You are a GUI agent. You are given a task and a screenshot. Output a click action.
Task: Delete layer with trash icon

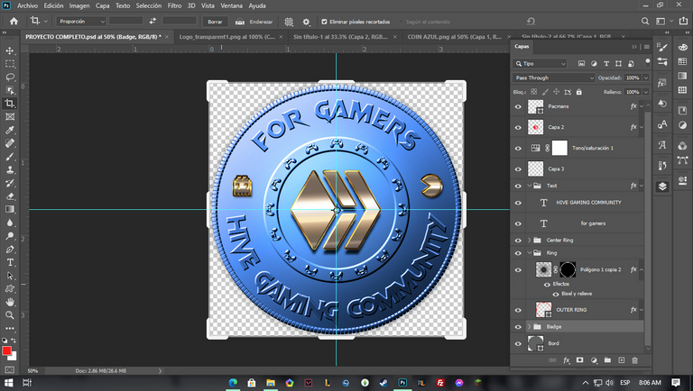pyautogui.click(x=634, y=360)
